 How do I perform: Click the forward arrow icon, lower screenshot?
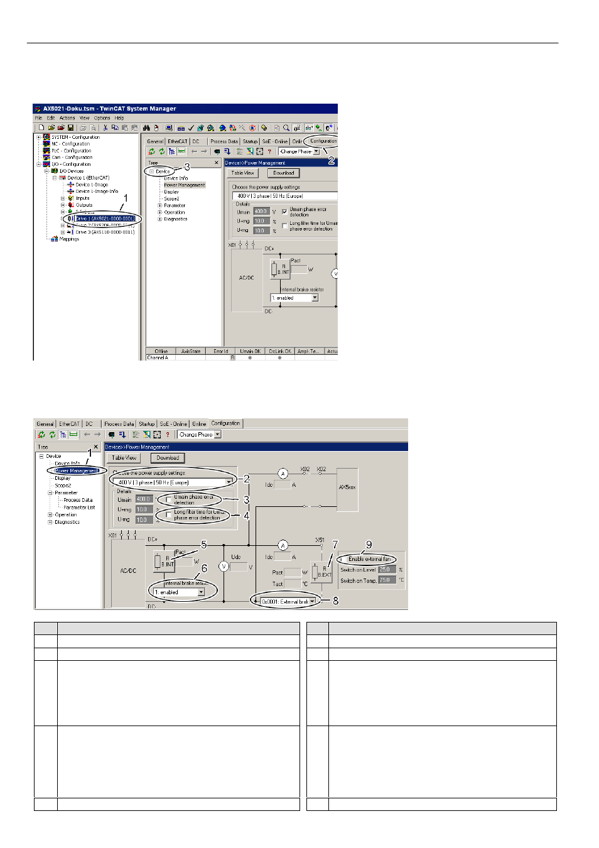coord(97,435)
